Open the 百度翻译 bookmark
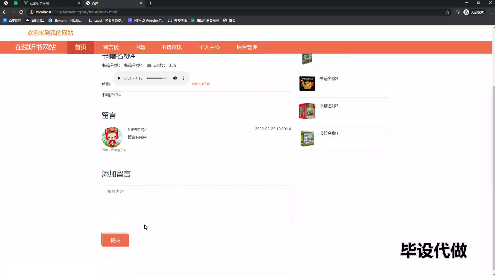This screenshot has height=276, width=495. [12, 21]
